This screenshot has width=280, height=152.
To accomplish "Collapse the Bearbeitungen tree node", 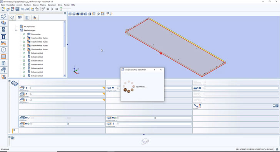I will 16,30.
